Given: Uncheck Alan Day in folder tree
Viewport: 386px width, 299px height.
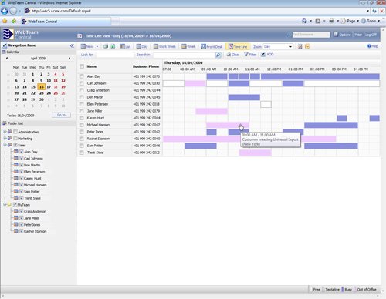Looking at the screenshot, I should click(22, 152).
